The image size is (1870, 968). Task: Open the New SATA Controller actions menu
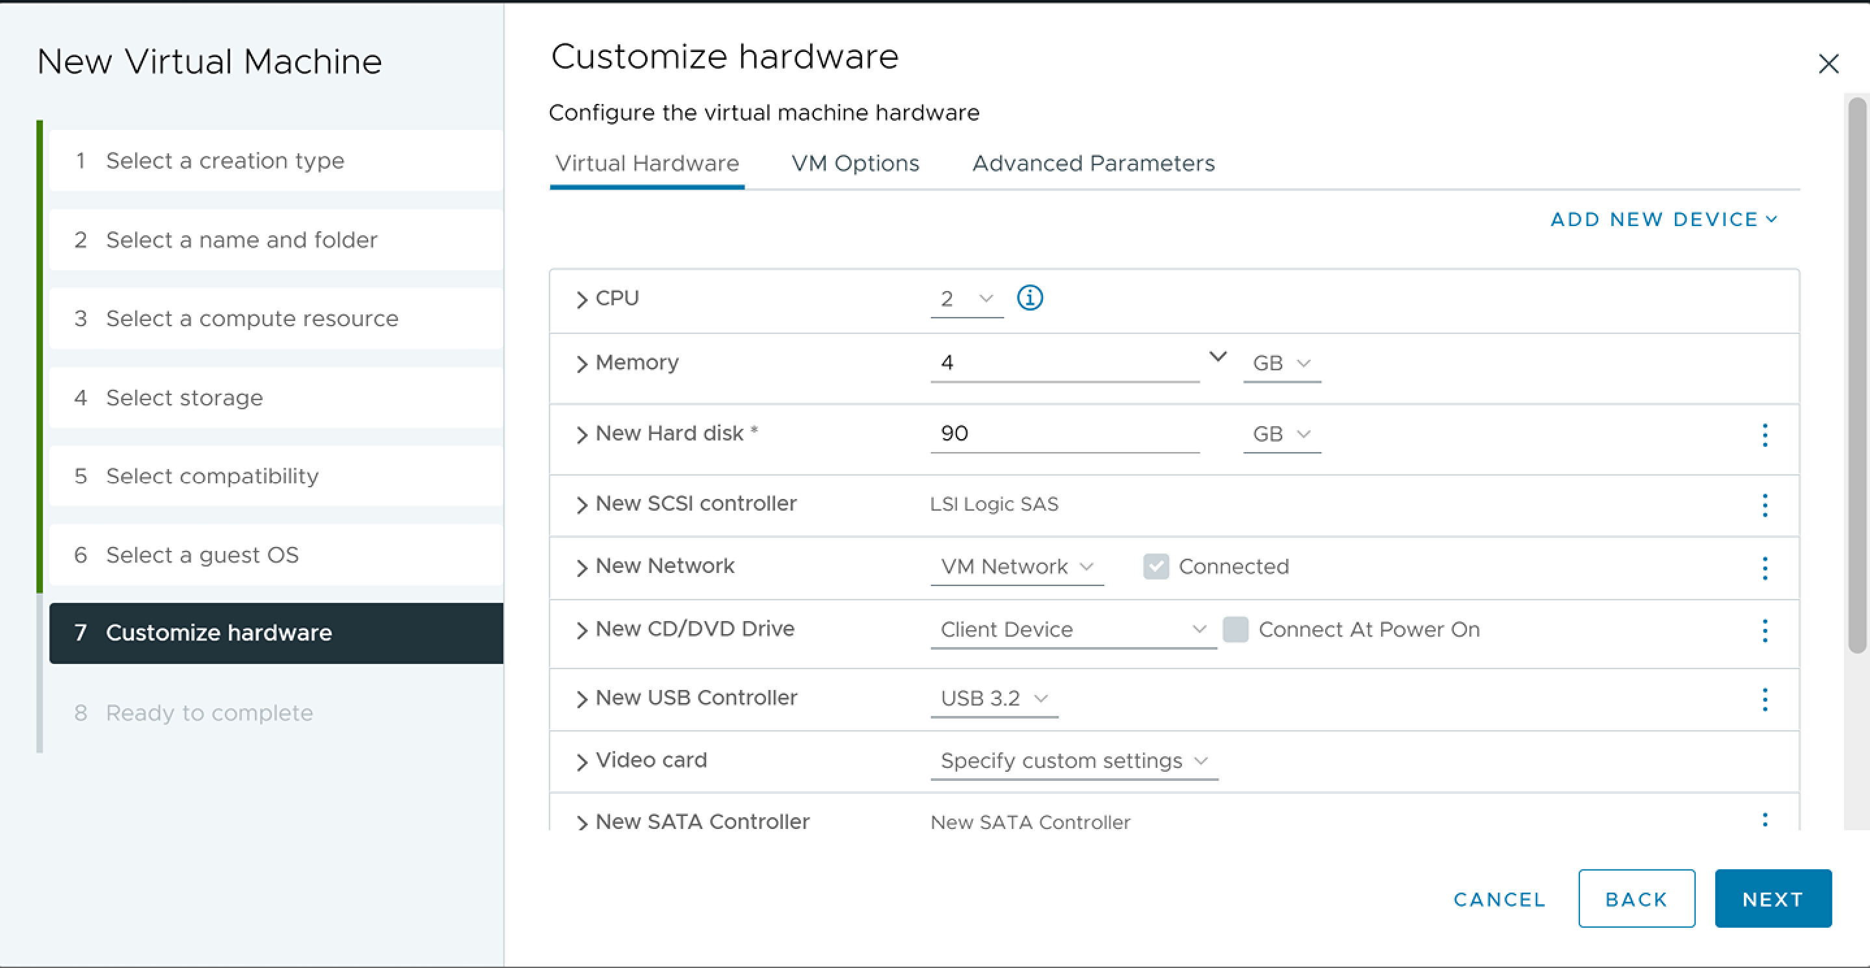click(1765, 819)
